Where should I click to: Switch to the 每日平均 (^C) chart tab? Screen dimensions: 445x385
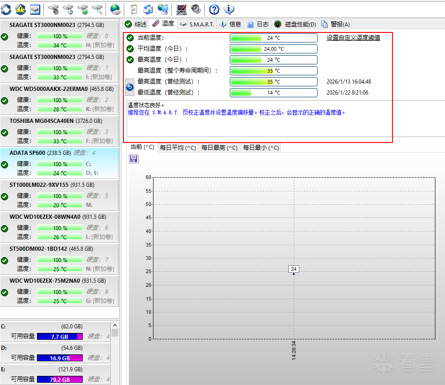178,148
